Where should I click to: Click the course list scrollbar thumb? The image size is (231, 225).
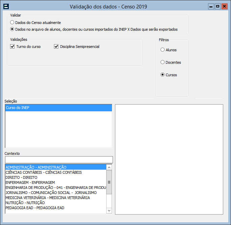tap(109, 182)
